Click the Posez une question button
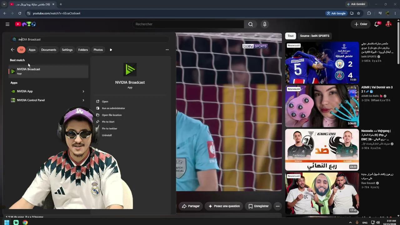Image resolution: width=400 pixels, height=225 pixels. click(224, 206)
